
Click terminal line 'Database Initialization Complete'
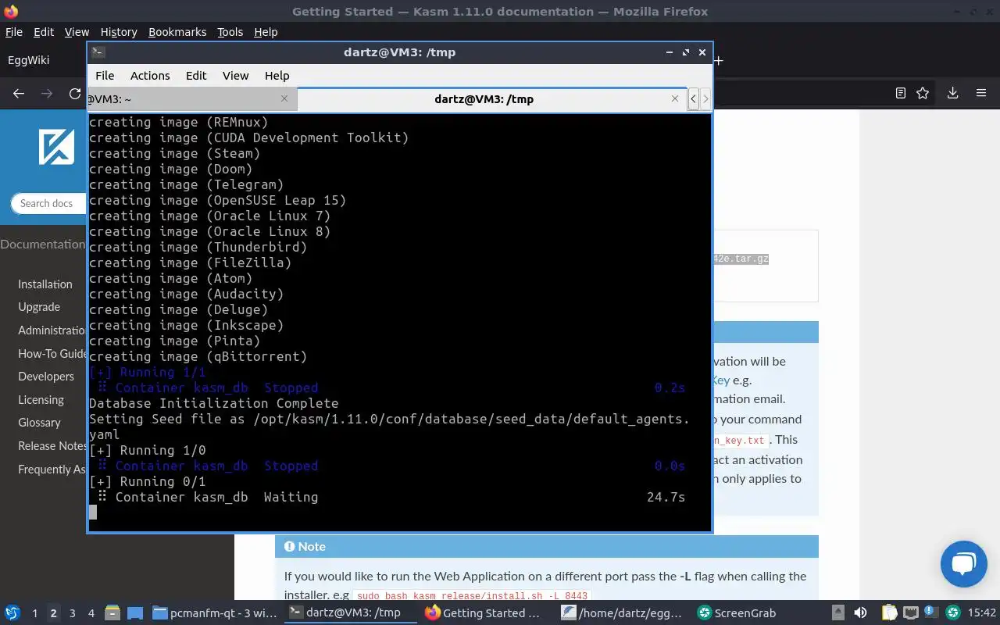point(214,403)
